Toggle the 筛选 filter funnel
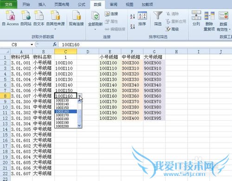This screenshot has width=232, height=181. pos(158,19)
